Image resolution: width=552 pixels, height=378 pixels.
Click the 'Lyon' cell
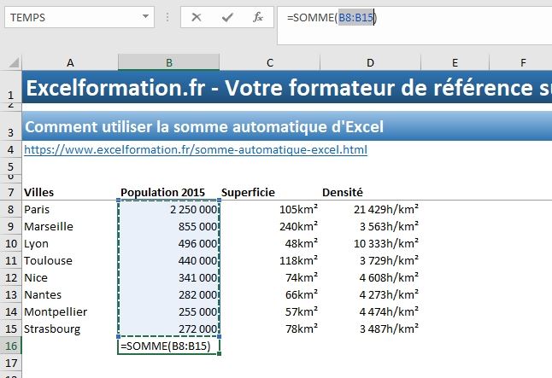70,243
